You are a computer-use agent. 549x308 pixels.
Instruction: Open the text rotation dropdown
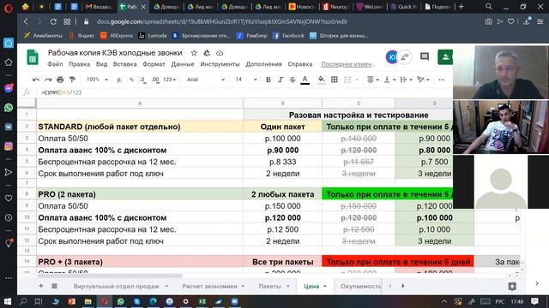pos(423,80)
